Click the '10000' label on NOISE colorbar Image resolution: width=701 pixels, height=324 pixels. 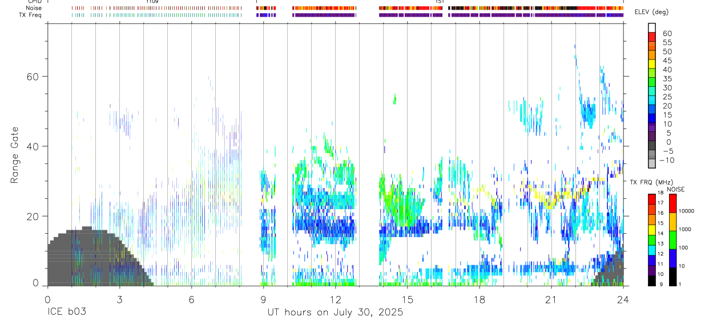(x=686, y=211)
